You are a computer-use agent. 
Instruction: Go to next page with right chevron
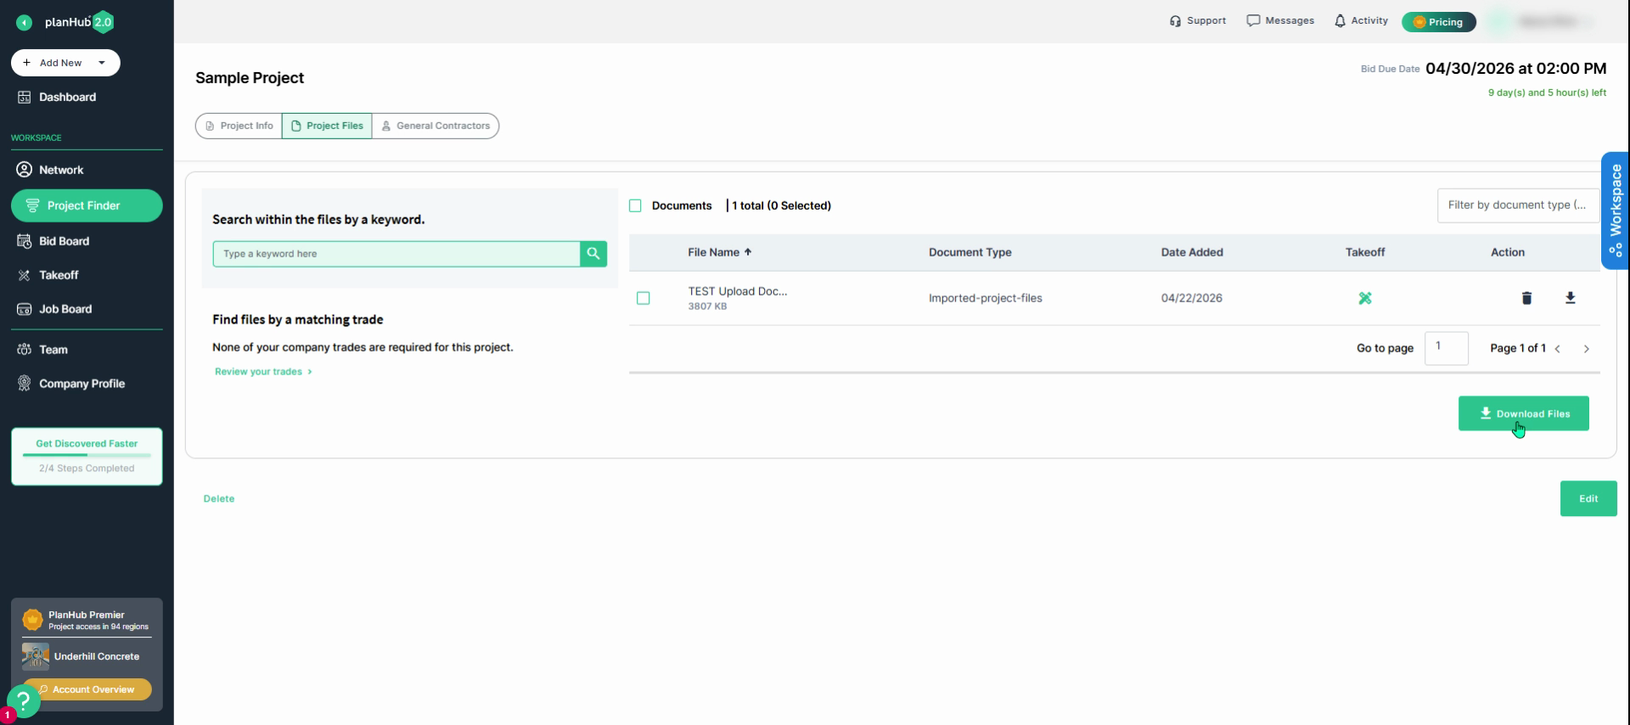pos(1586,349)
